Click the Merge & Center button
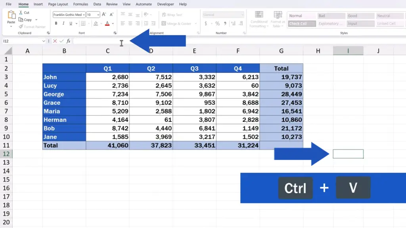 (177, 23)
